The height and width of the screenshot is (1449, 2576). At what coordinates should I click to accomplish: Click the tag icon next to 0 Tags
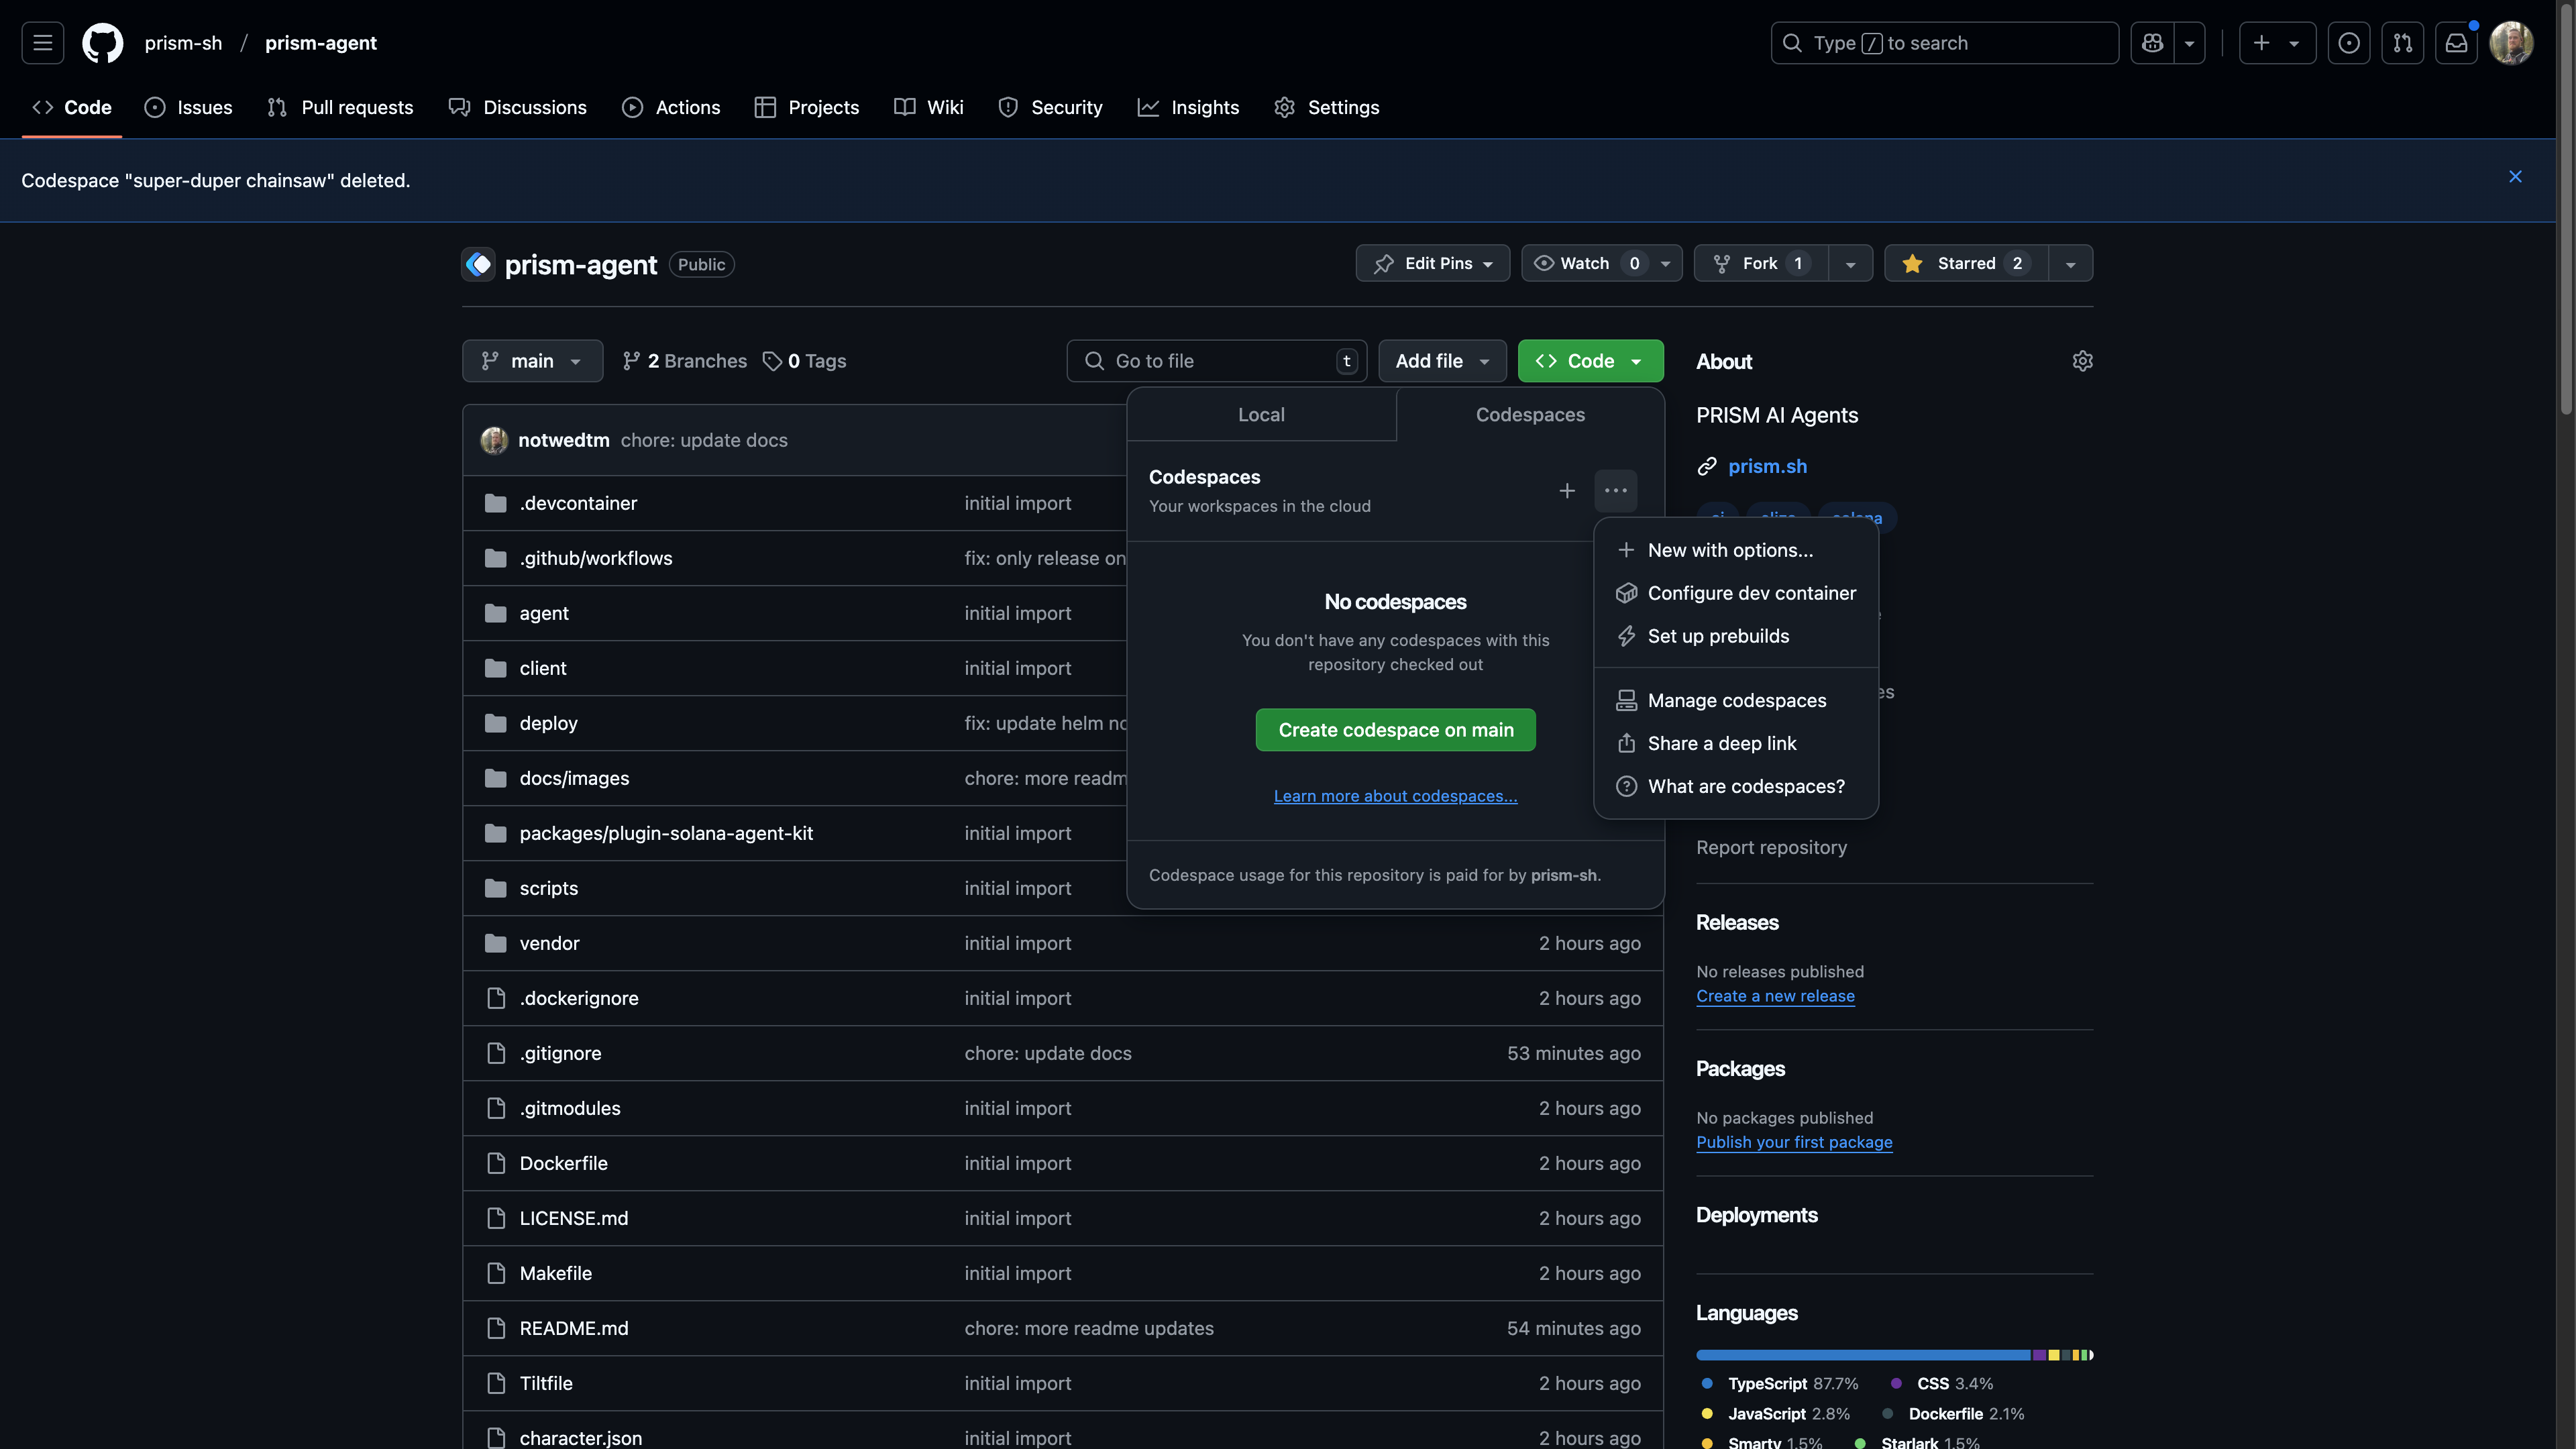(772, 361)
